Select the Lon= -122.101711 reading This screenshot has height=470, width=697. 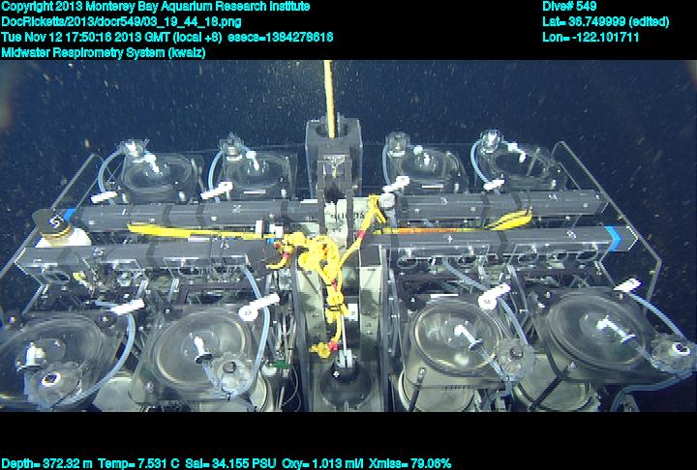point(591,38)
